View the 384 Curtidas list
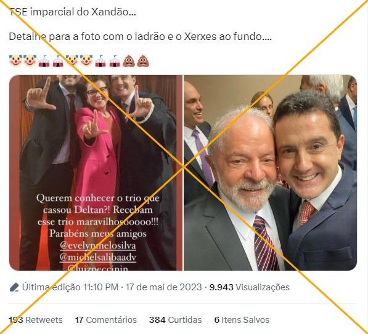The width and height of the screenshot is (368, 334). click(x=175, y=320)
